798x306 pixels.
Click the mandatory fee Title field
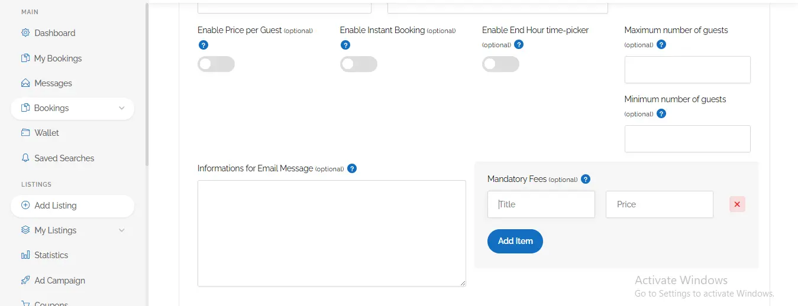click(541, 204)
